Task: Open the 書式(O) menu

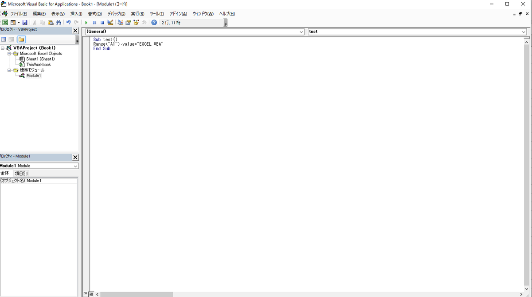Action: 94,14
